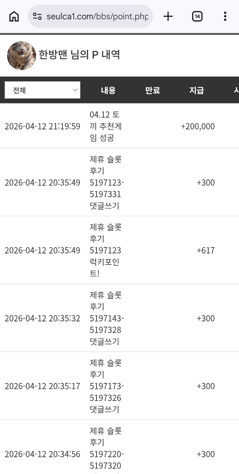This screenshot has height=474, width=239.
Task: Open 제휴 슬롯 후기 5197123-5197331 댓글쓰기 entry
Action: click(x=106, y=182)
